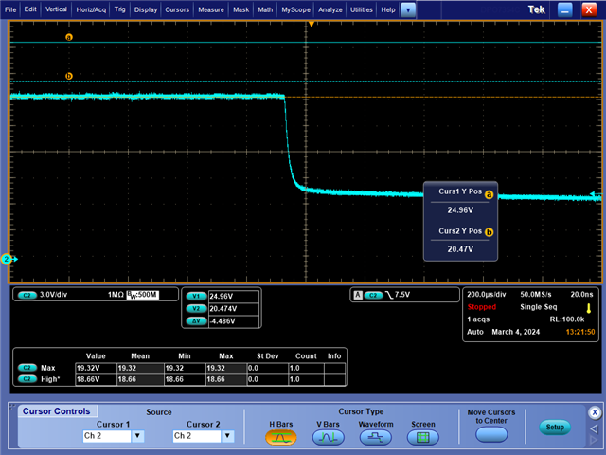Minimize the Tek scope window
The width and height of the screenshot is (606, 455).
[x=564, y=10]
